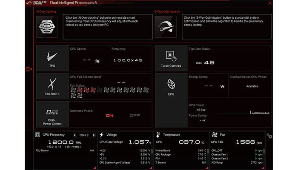The height and width of the screenshot is (170, 298).
Task: Click the last fan icon in first row
Action: (x=146, y=90)
